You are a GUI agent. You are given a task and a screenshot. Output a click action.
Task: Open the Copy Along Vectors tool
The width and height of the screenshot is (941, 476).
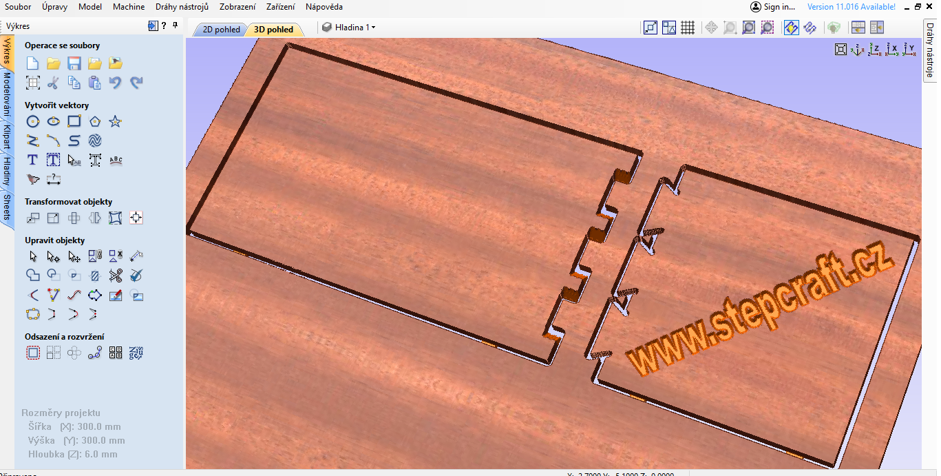point(95,353)
